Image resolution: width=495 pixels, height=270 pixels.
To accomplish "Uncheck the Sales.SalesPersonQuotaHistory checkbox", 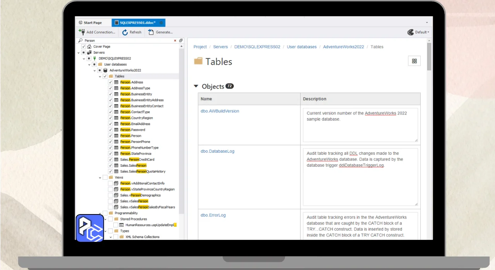I will [x=111, y=171].
